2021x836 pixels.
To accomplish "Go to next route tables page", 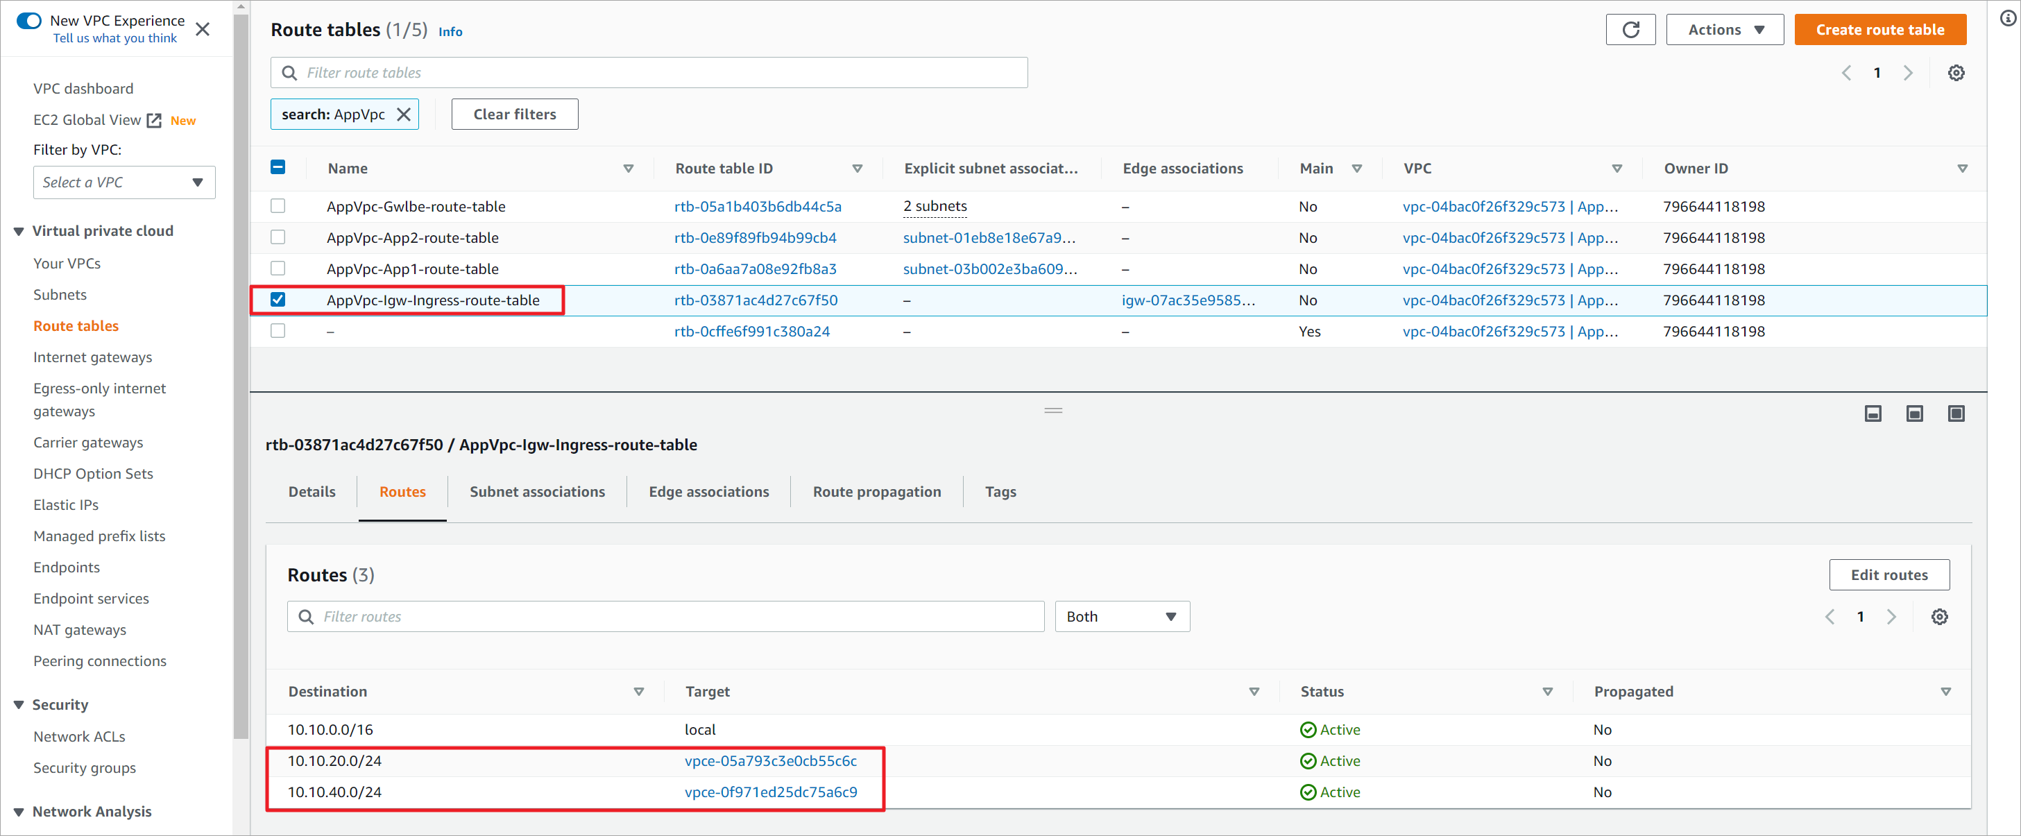I will click(1908, 73).
